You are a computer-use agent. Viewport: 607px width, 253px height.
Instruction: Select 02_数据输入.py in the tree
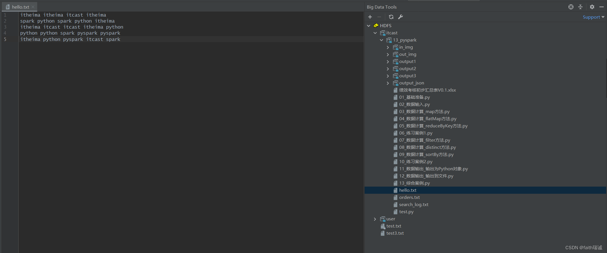414,104
